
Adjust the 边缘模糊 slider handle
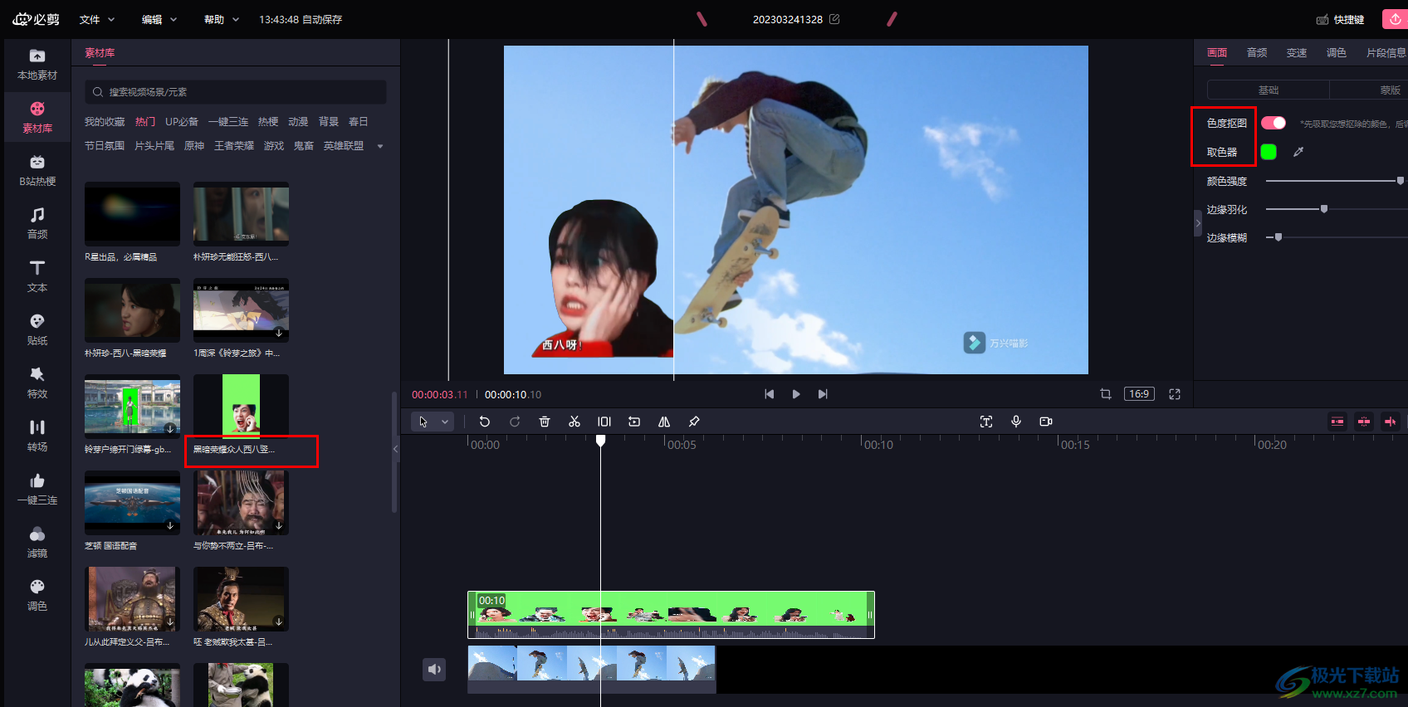(1278, 237)
